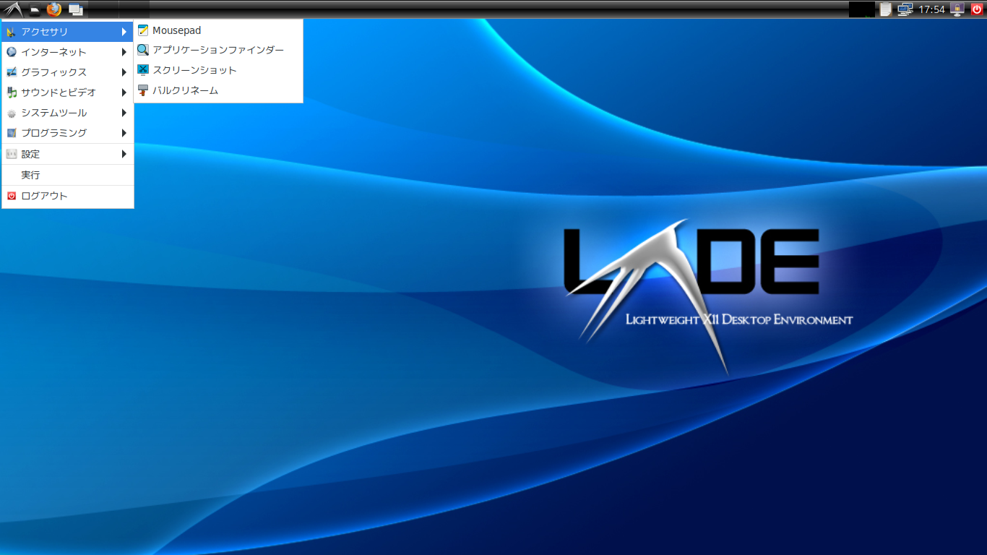987x555 pixels.
Task: Click the LXDE menu launcher icon
Action: [12, 9]
